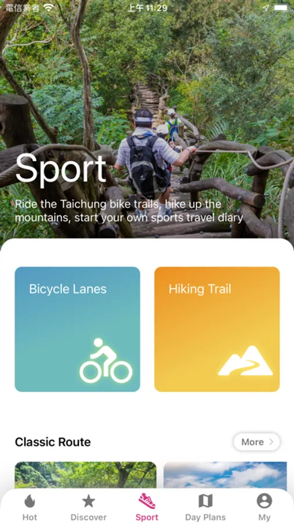Switch to the Discover tab label
This screenshot has height=523, width=294.
point(88,517)
